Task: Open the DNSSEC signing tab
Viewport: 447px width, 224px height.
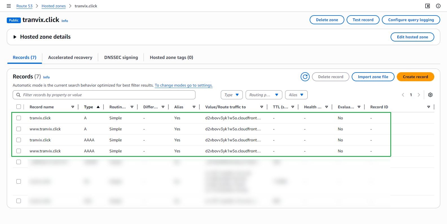Action: [x=121, y=58]
